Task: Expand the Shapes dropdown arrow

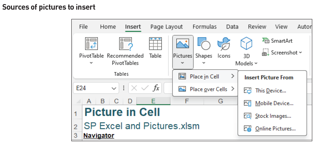Action: coord(204,63)
